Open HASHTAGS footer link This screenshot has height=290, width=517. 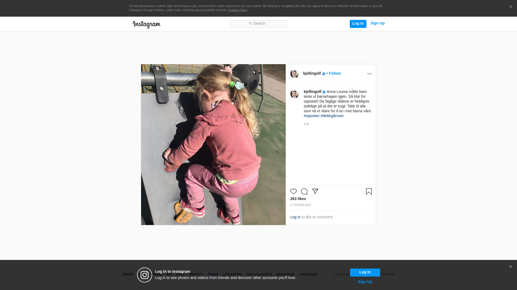click(285, 274)
